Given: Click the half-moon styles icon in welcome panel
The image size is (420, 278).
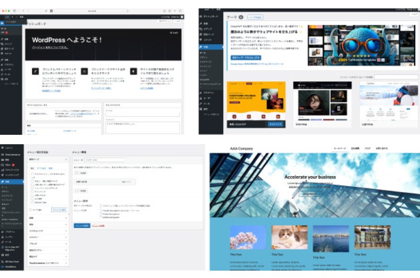Looking at the screenshot, I should pyautogui.click(x=133, y=71).
